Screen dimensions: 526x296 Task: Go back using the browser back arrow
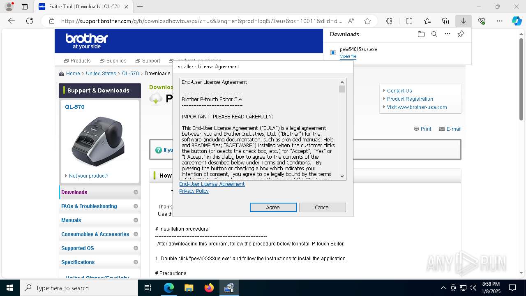tap(12, 21)
